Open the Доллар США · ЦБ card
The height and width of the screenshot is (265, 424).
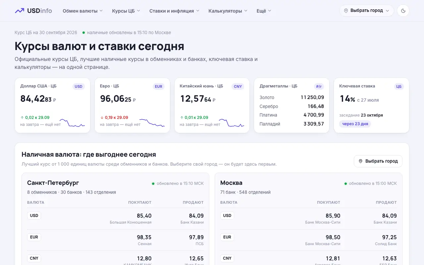[x=53, y=105]
